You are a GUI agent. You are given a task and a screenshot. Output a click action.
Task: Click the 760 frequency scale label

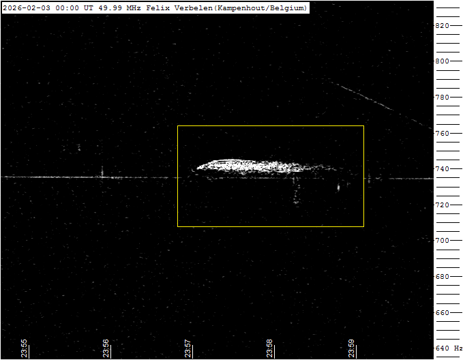[x=443, y=133]
